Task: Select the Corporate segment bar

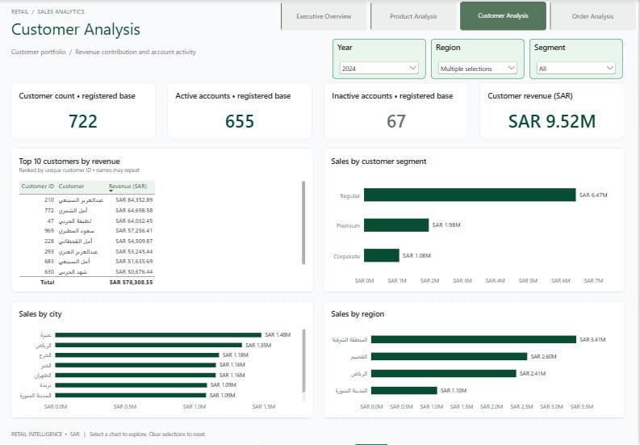Action: tap(382, 255)
